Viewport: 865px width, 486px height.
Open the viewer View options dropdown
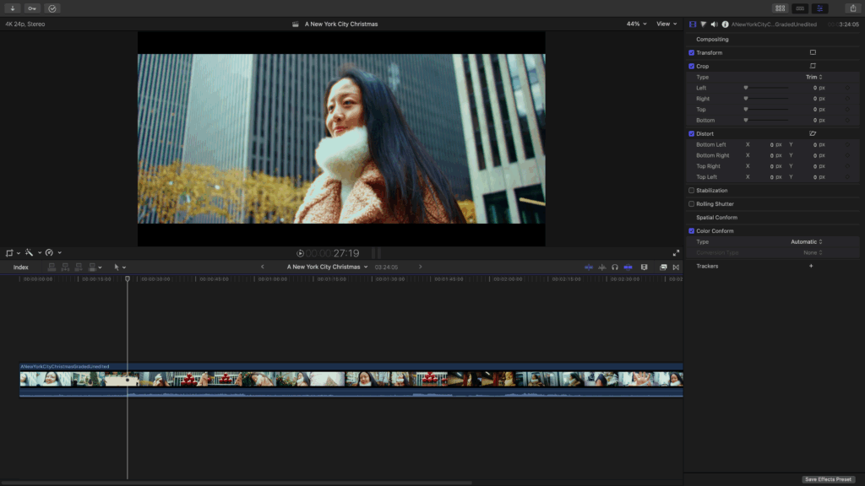(666, 24)
